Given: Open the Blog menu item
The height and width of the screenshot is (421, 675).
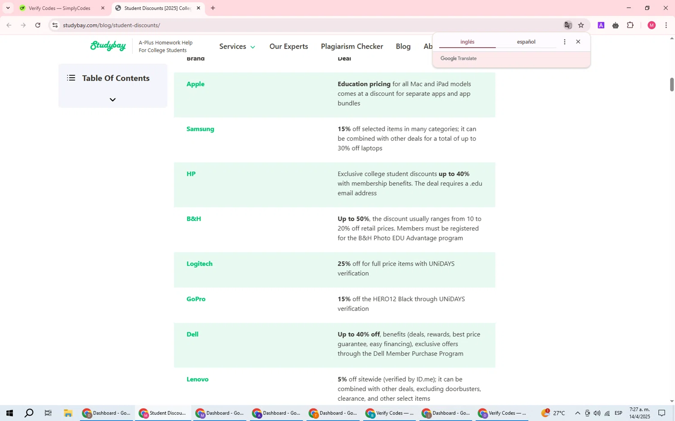Looking at the screenshot, I should [x=403, y=46].
